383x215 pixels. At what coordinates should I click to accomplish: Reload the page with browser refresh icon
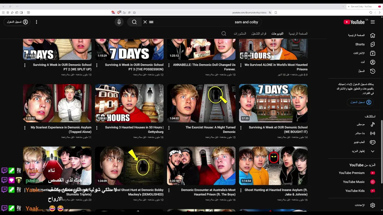coord(371,13)
